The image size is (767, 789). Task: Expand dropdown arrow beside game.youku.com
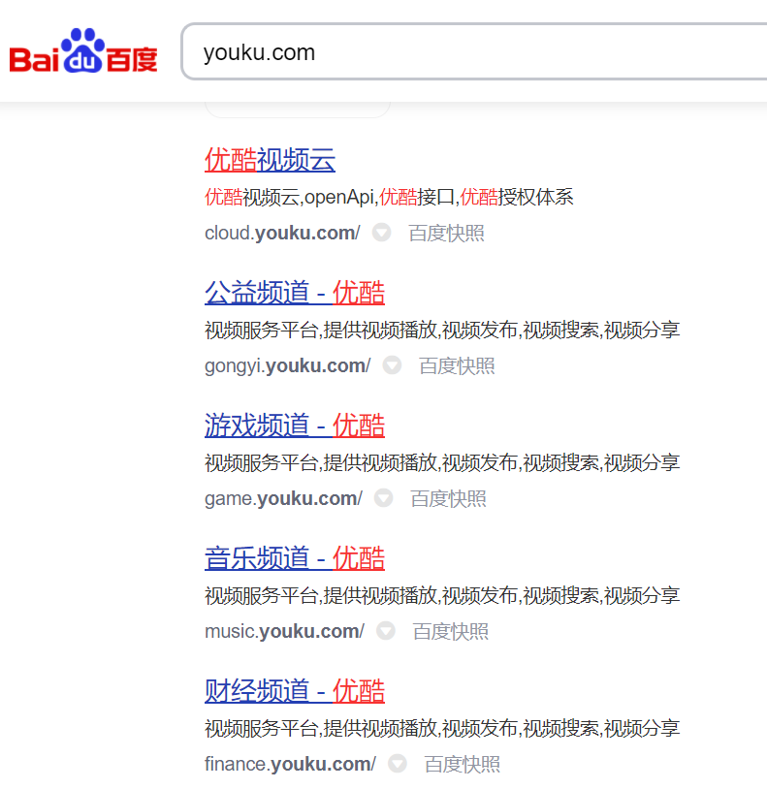(x=384, y=499)
